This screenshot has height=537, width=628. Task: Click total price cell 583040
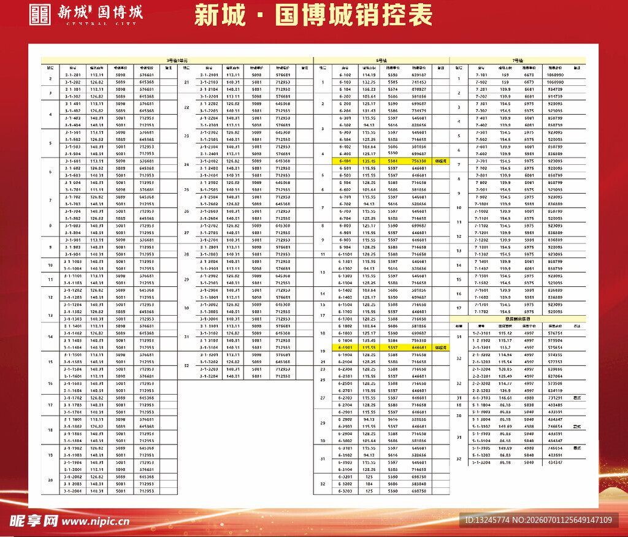419,484
